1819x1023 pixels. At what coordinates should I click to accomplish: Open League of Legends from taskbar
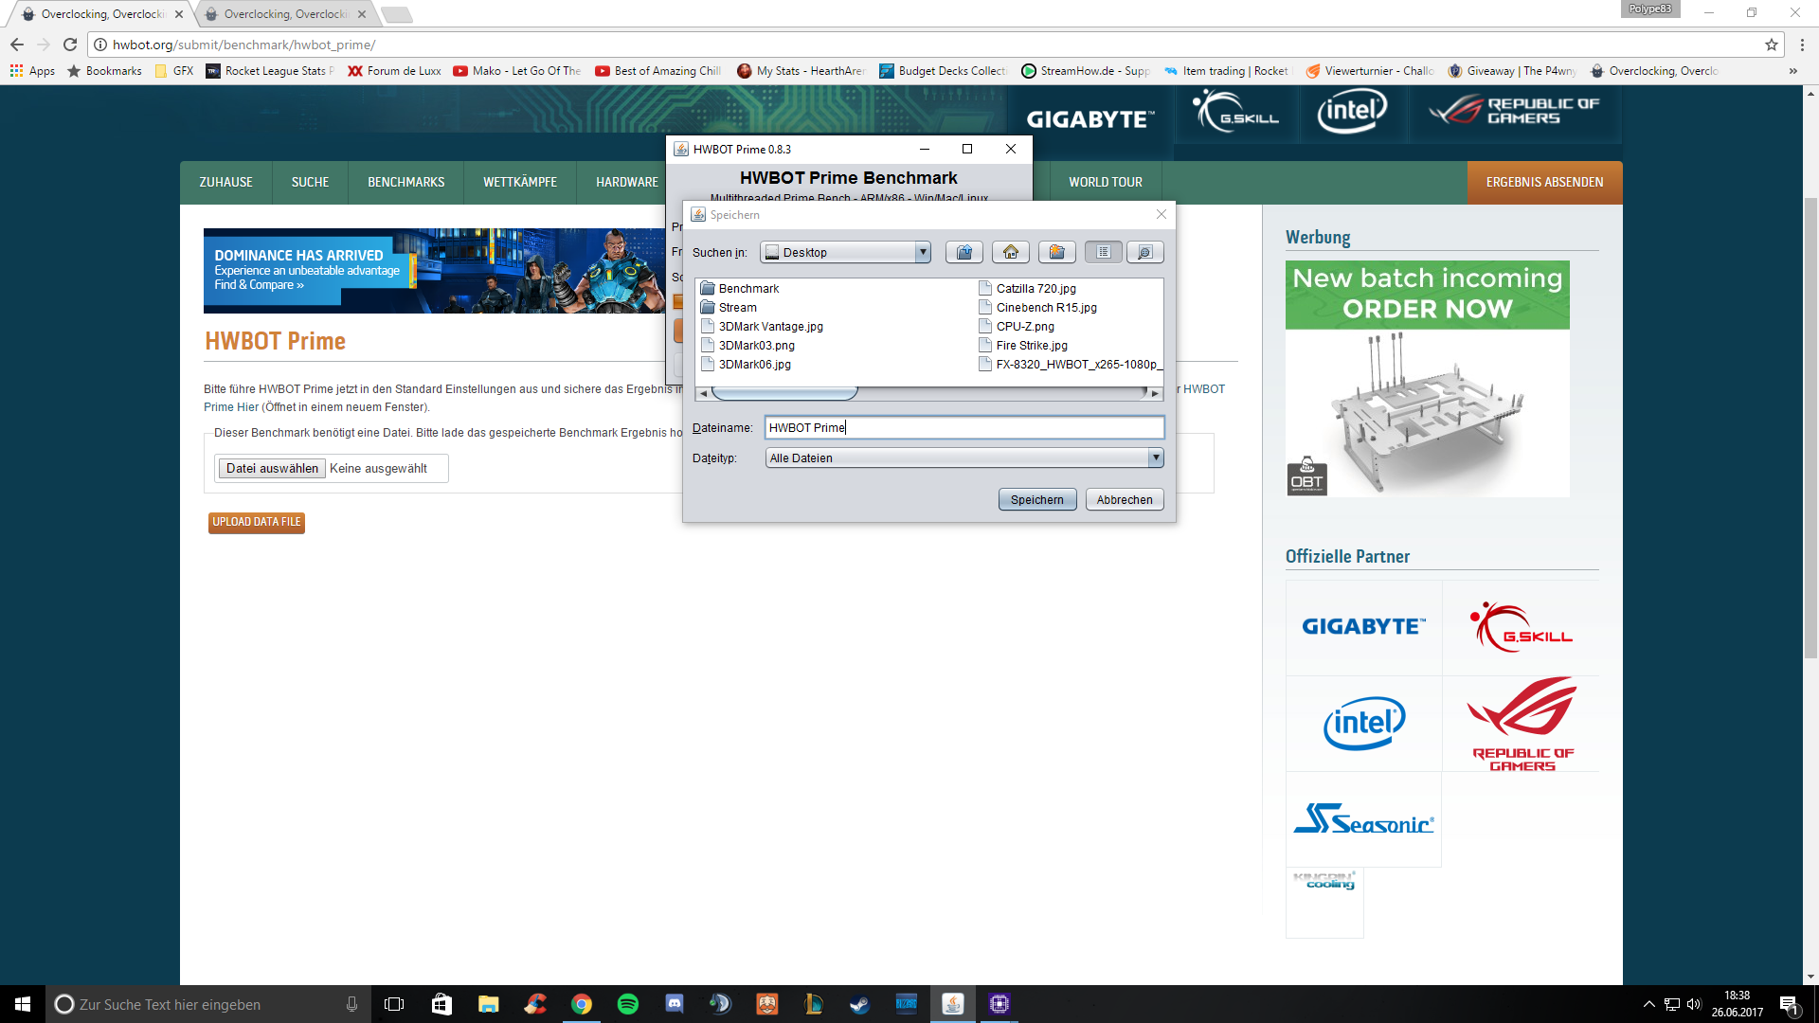[x=813, y=1004]
